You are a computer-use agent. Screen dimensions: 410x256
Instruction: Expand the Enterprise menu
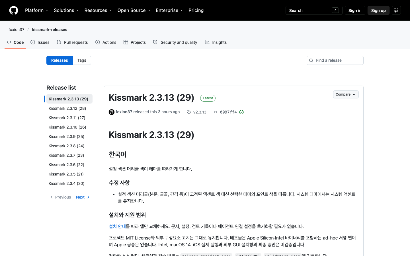click(x=169, y=10)
